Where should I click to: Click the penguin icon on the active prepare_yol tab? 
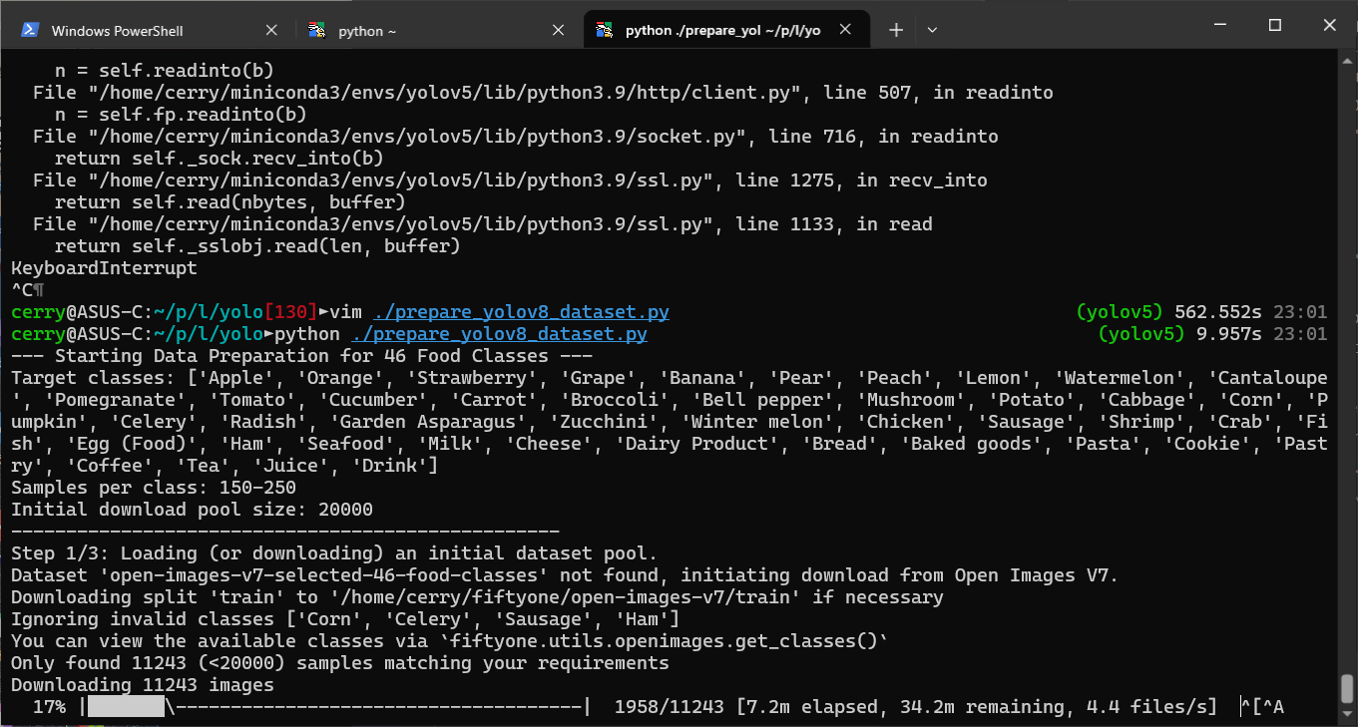click(604, 30)
